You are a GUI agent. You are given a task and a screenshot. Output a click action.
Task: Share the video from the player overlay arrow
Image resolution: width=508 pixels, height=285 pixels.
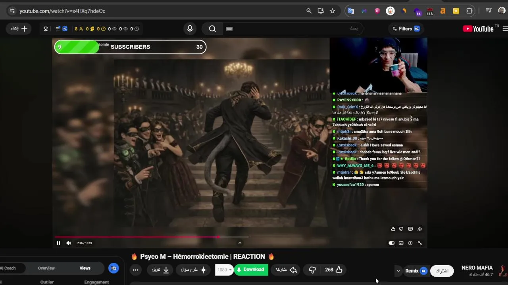pyautogui.click(x=419, y=229)
